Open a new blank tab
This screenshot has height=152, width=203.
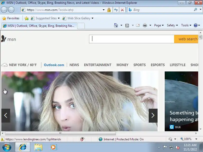(x=81, y=26)
